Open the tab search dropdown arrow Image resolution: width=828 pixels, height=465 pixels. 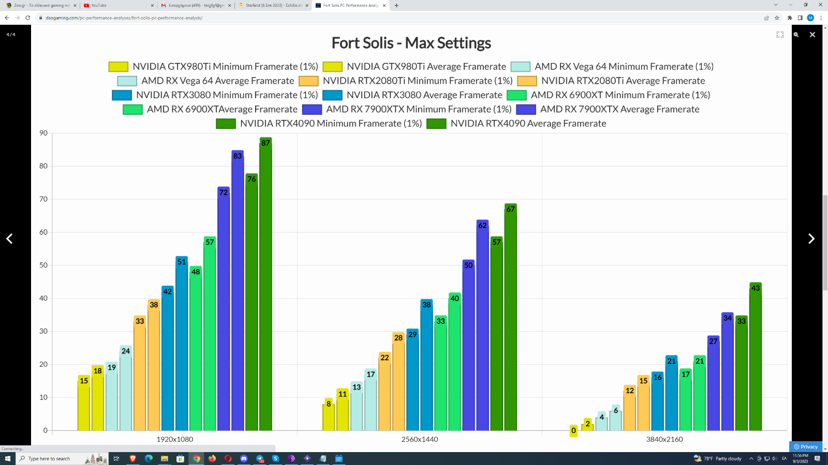click(776, 5)
